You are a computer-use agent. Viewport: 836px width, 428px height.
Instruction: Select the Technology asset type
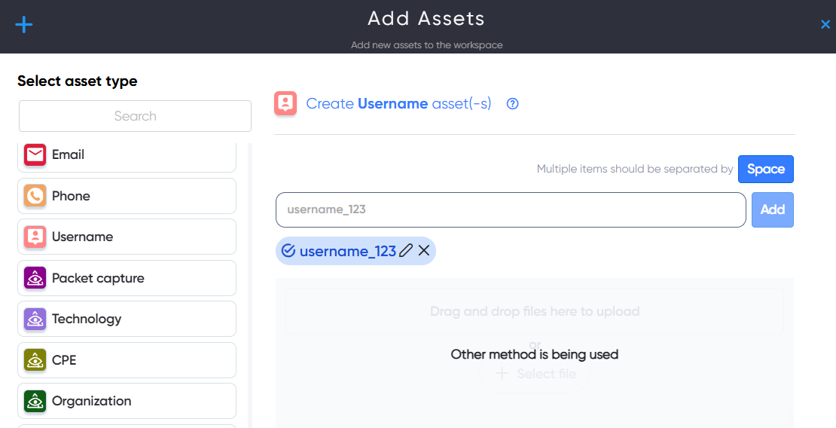tap(127, 319)
